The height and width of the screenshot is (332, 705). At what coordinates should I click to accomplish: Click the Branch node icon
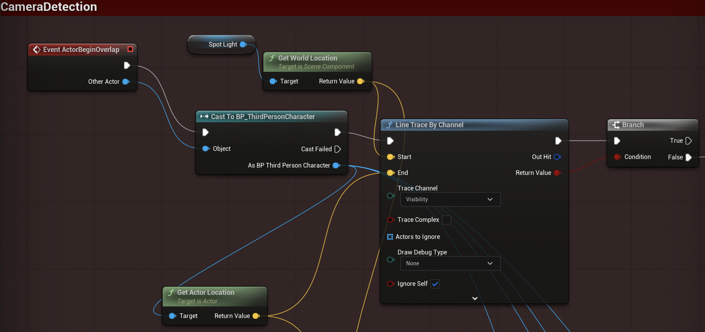(x=616, y=125)
